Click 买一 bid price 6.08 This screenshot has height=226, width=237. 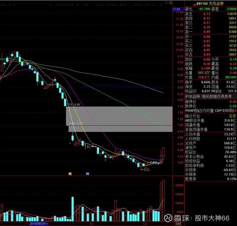pyautogui.click(x=207, y=37)
